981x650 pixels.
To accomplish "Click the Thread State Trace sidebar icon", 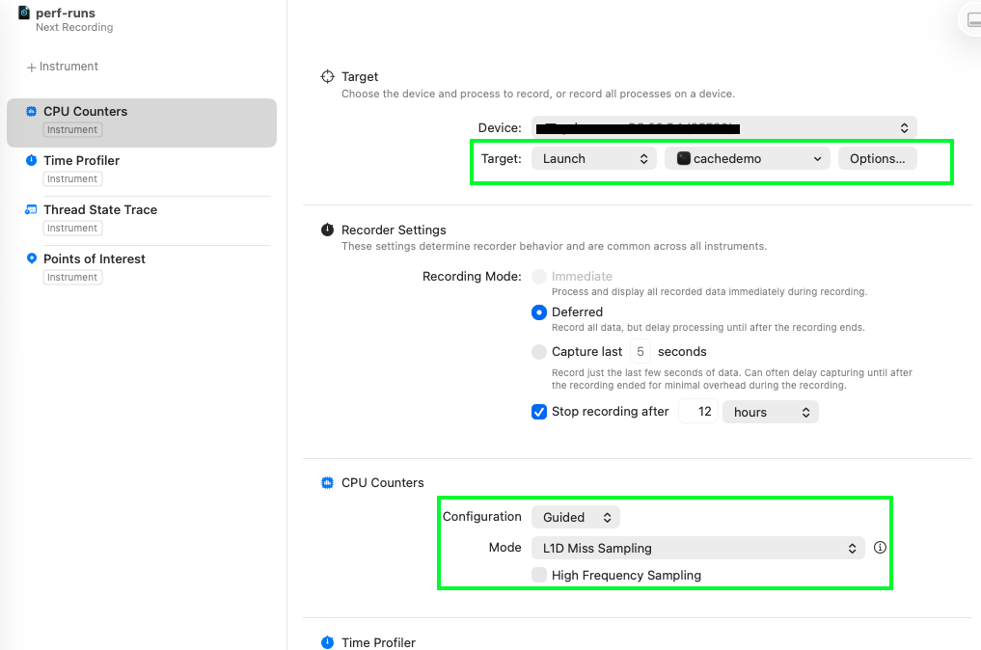I will 31,209.
